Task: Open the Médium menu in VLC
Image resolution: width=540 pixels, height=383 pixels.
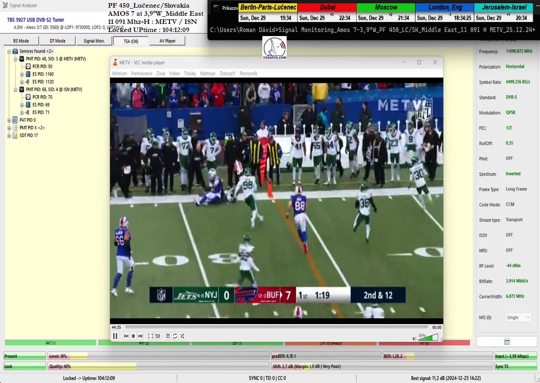Action: pyautogui.click(x=119, y=73)
